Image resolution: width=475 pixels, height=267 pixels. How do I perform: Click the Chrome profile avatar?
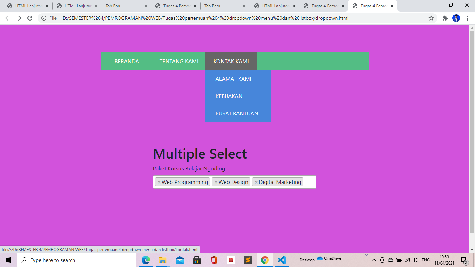pyautogui.click(x=456, y=18)
